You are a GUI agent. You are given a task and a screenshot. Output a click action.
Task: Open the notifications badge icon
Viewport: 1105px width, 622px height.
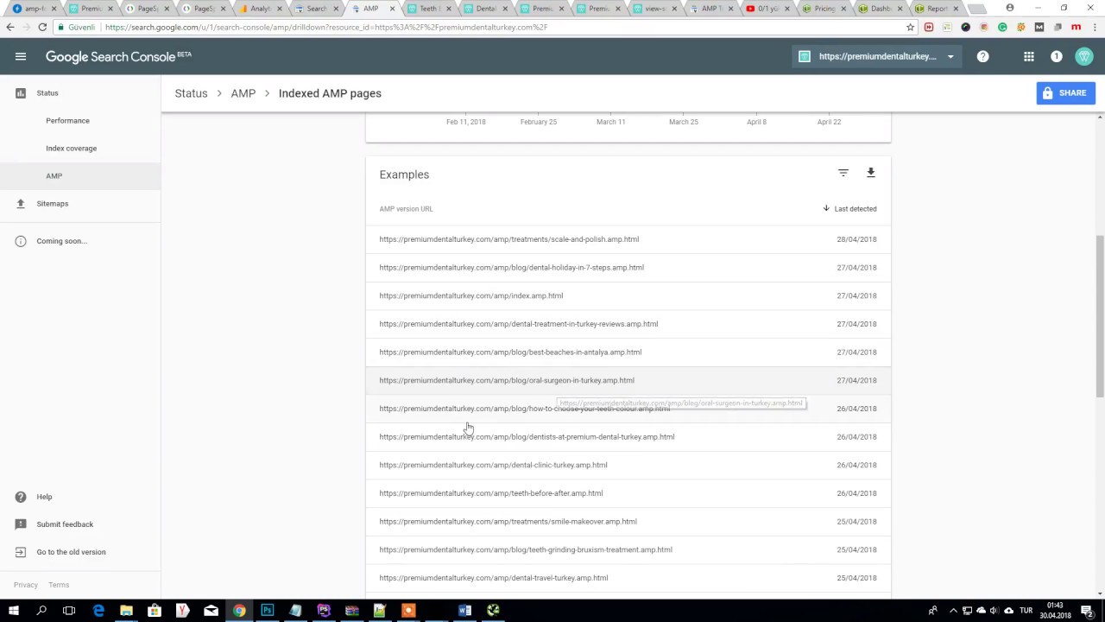[x=1057, y=56]
